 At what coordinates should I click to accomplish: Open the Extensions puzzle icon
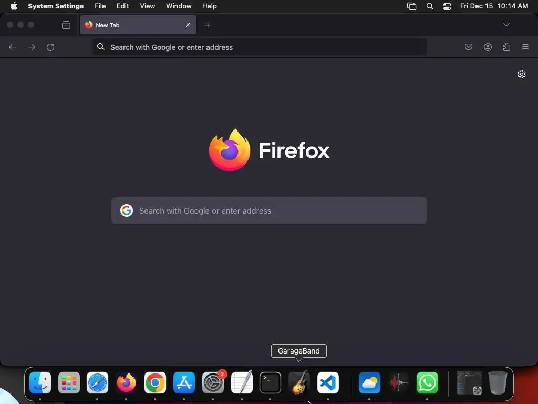click(x=506, y=47)
